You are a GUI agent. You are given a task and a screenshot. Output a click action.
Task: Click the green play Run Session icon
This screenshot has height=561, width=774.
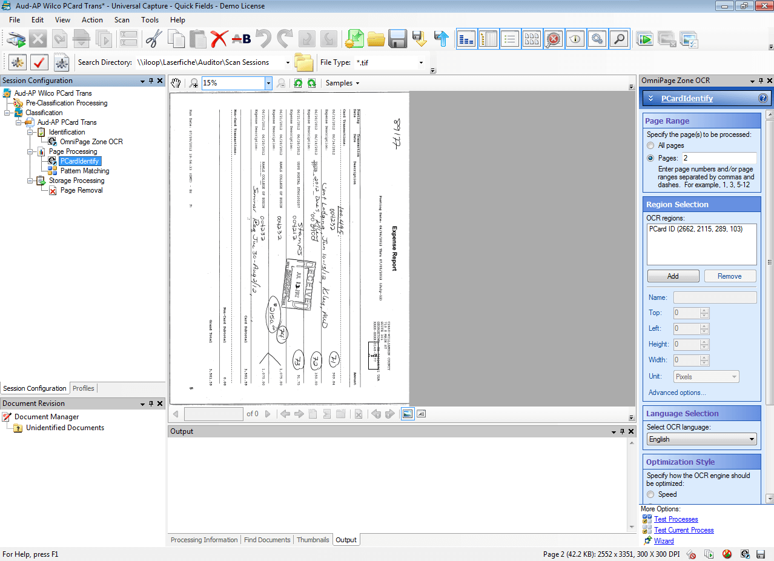click(x=645, y=39)
